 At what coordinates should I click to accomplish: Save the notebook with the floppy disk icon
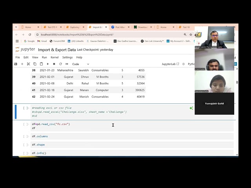click(16, 64)
